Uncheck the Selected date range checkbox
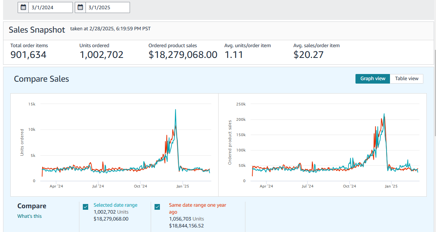 click(x=86, y=207)
